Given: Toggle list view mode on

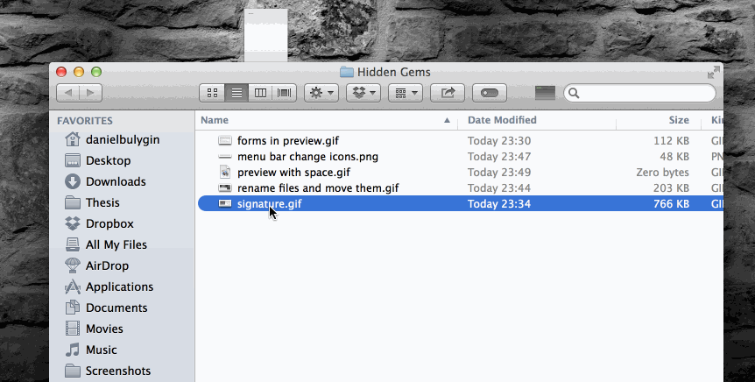Looking at the screenshot, I should [x=236, y=92].
